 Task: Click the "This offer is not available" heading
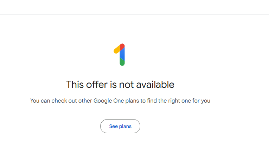tap(120, 85)
